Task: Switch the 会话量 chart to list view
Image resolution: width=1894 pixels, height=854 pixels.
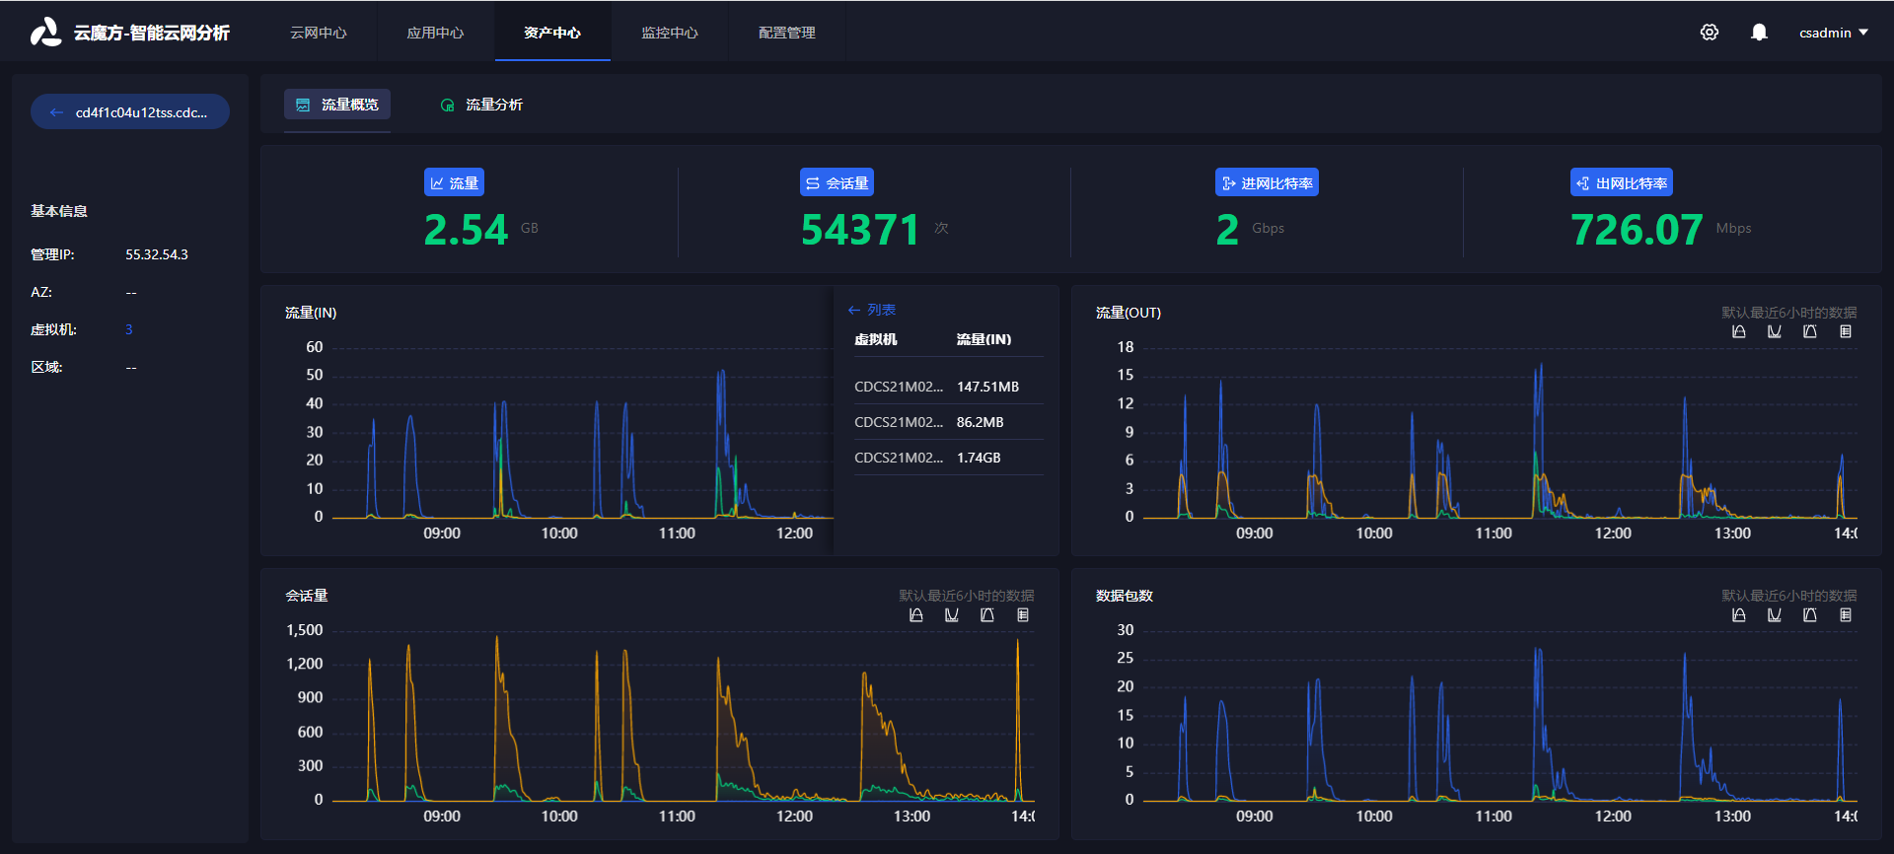Action: point(1023,615)
